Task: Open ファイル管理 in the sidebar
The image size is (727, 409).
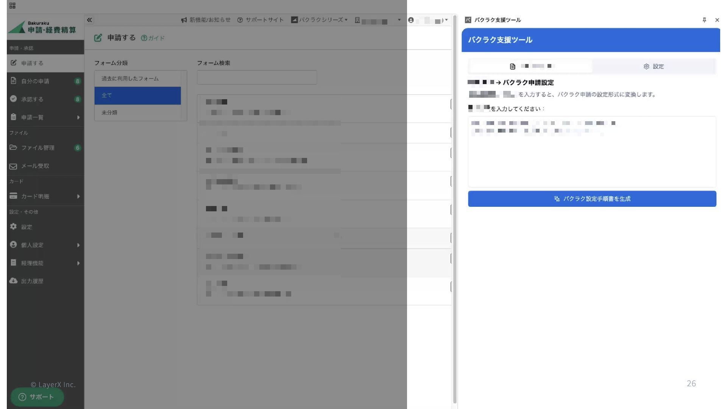Action: click(45, 148)
